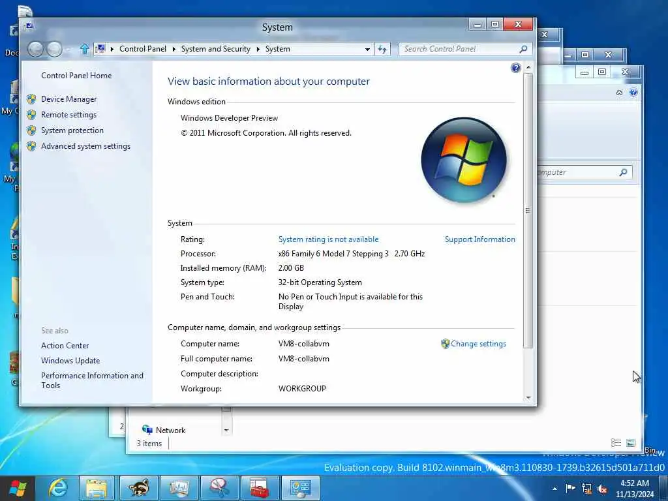Click the Control Panel taskbar icon
668x501 pixels.
[x=300, y=488]
